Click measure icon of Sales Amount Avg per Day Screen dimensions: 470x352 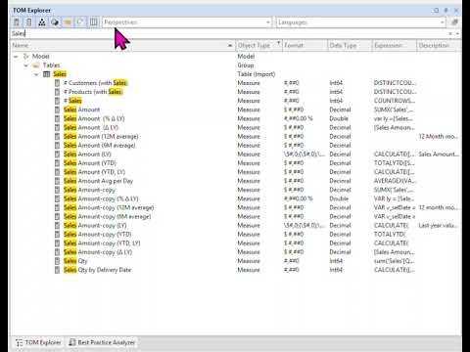57,181
